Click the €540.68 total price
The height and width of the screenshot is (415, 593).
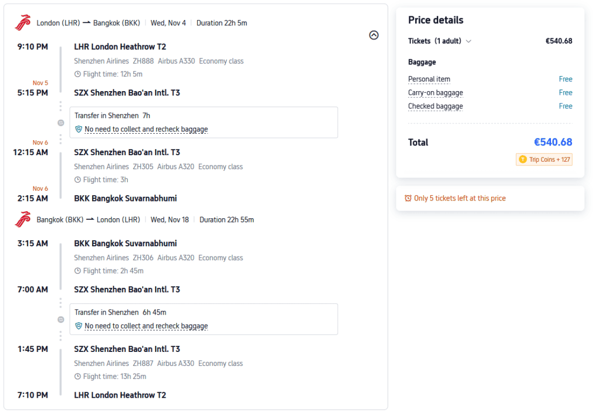point(553,142)
